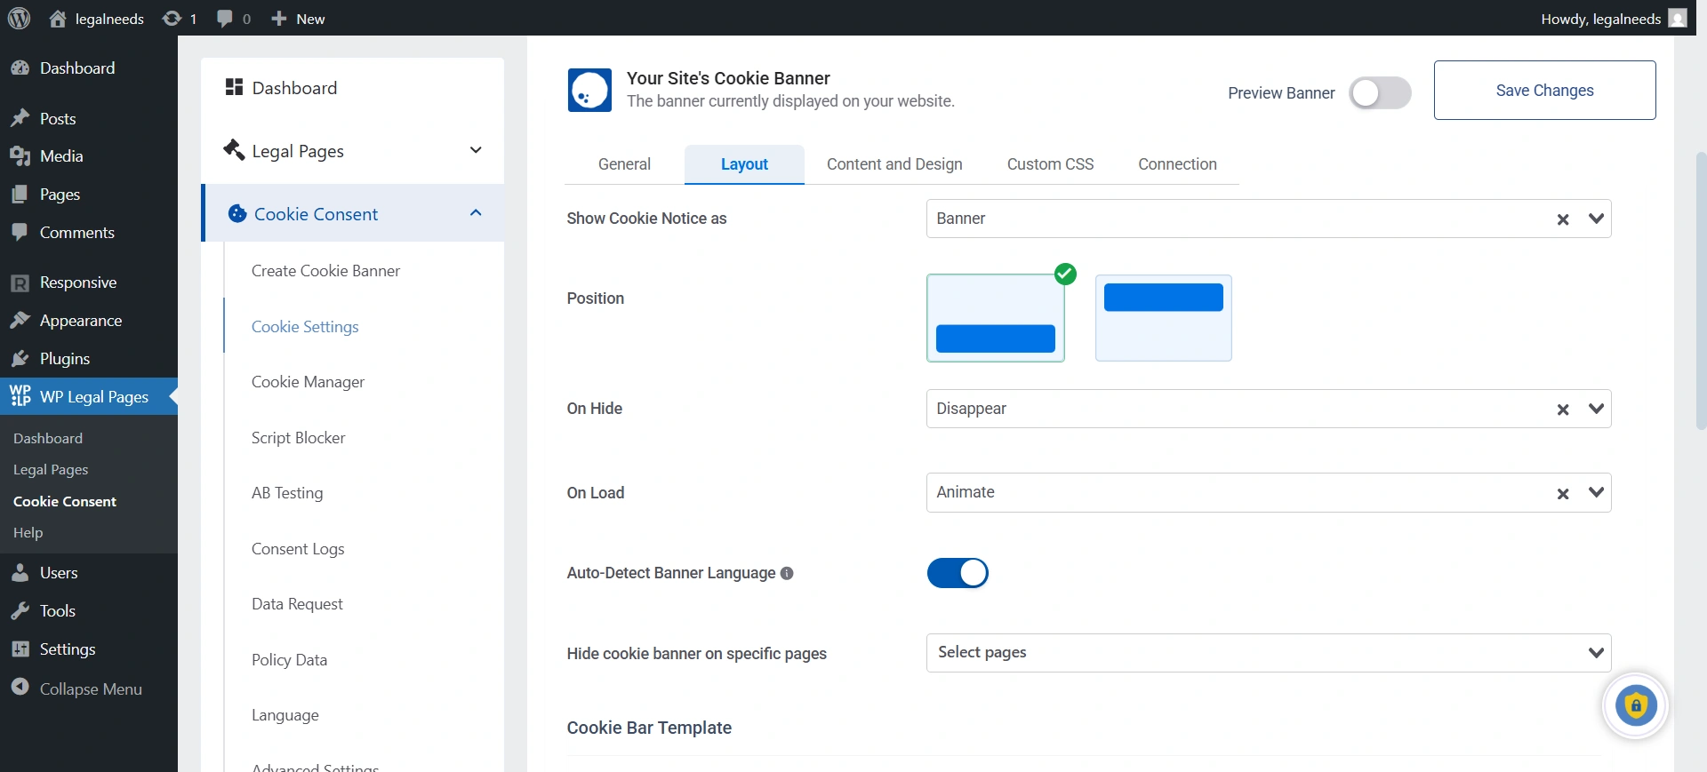Collapse the Cookie Consent section chevron
The width and height of the screenshot is (1707, 772).
(476, 213)
